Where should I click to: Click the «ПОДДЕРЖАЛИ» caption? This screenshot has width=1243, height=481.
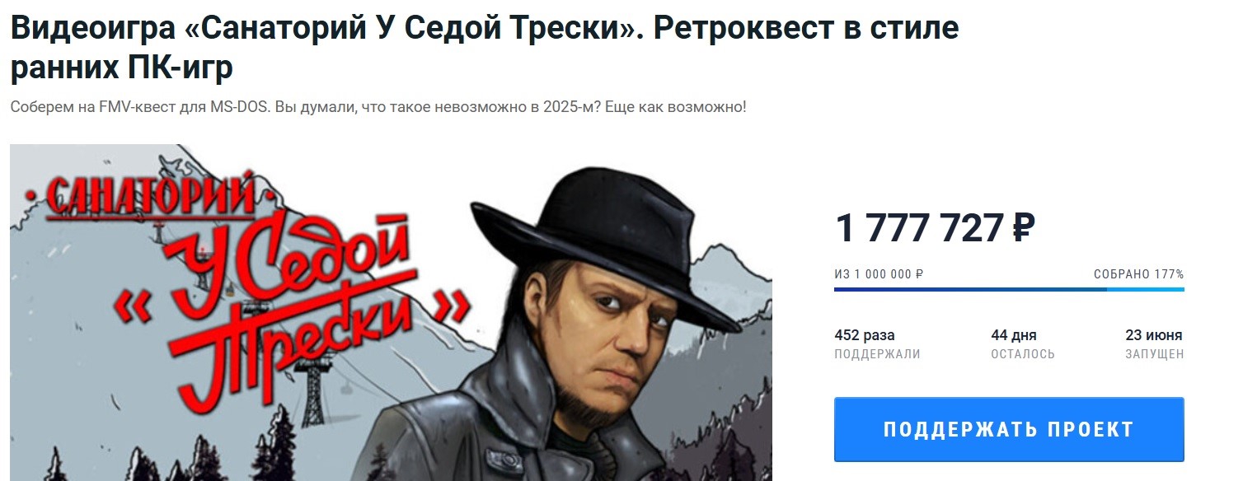pos(877,354)
